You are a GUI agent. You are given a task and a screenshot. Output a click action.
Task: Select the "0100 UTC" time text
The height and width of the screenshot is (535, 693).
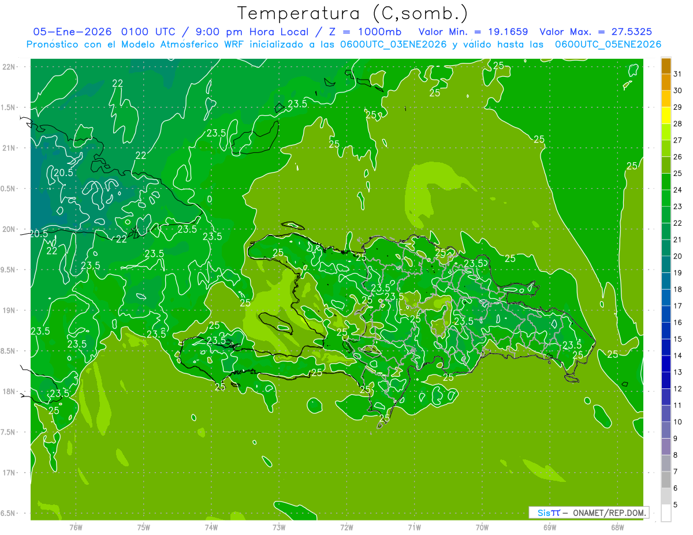(148, 32)
